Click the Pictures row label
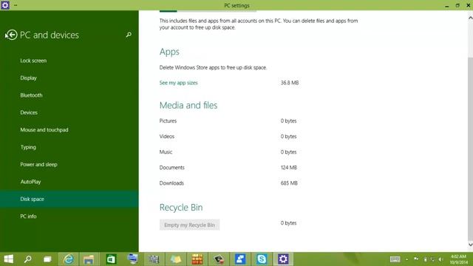The height and width of the screenshot is (266, 473). (x=168, y=120)
